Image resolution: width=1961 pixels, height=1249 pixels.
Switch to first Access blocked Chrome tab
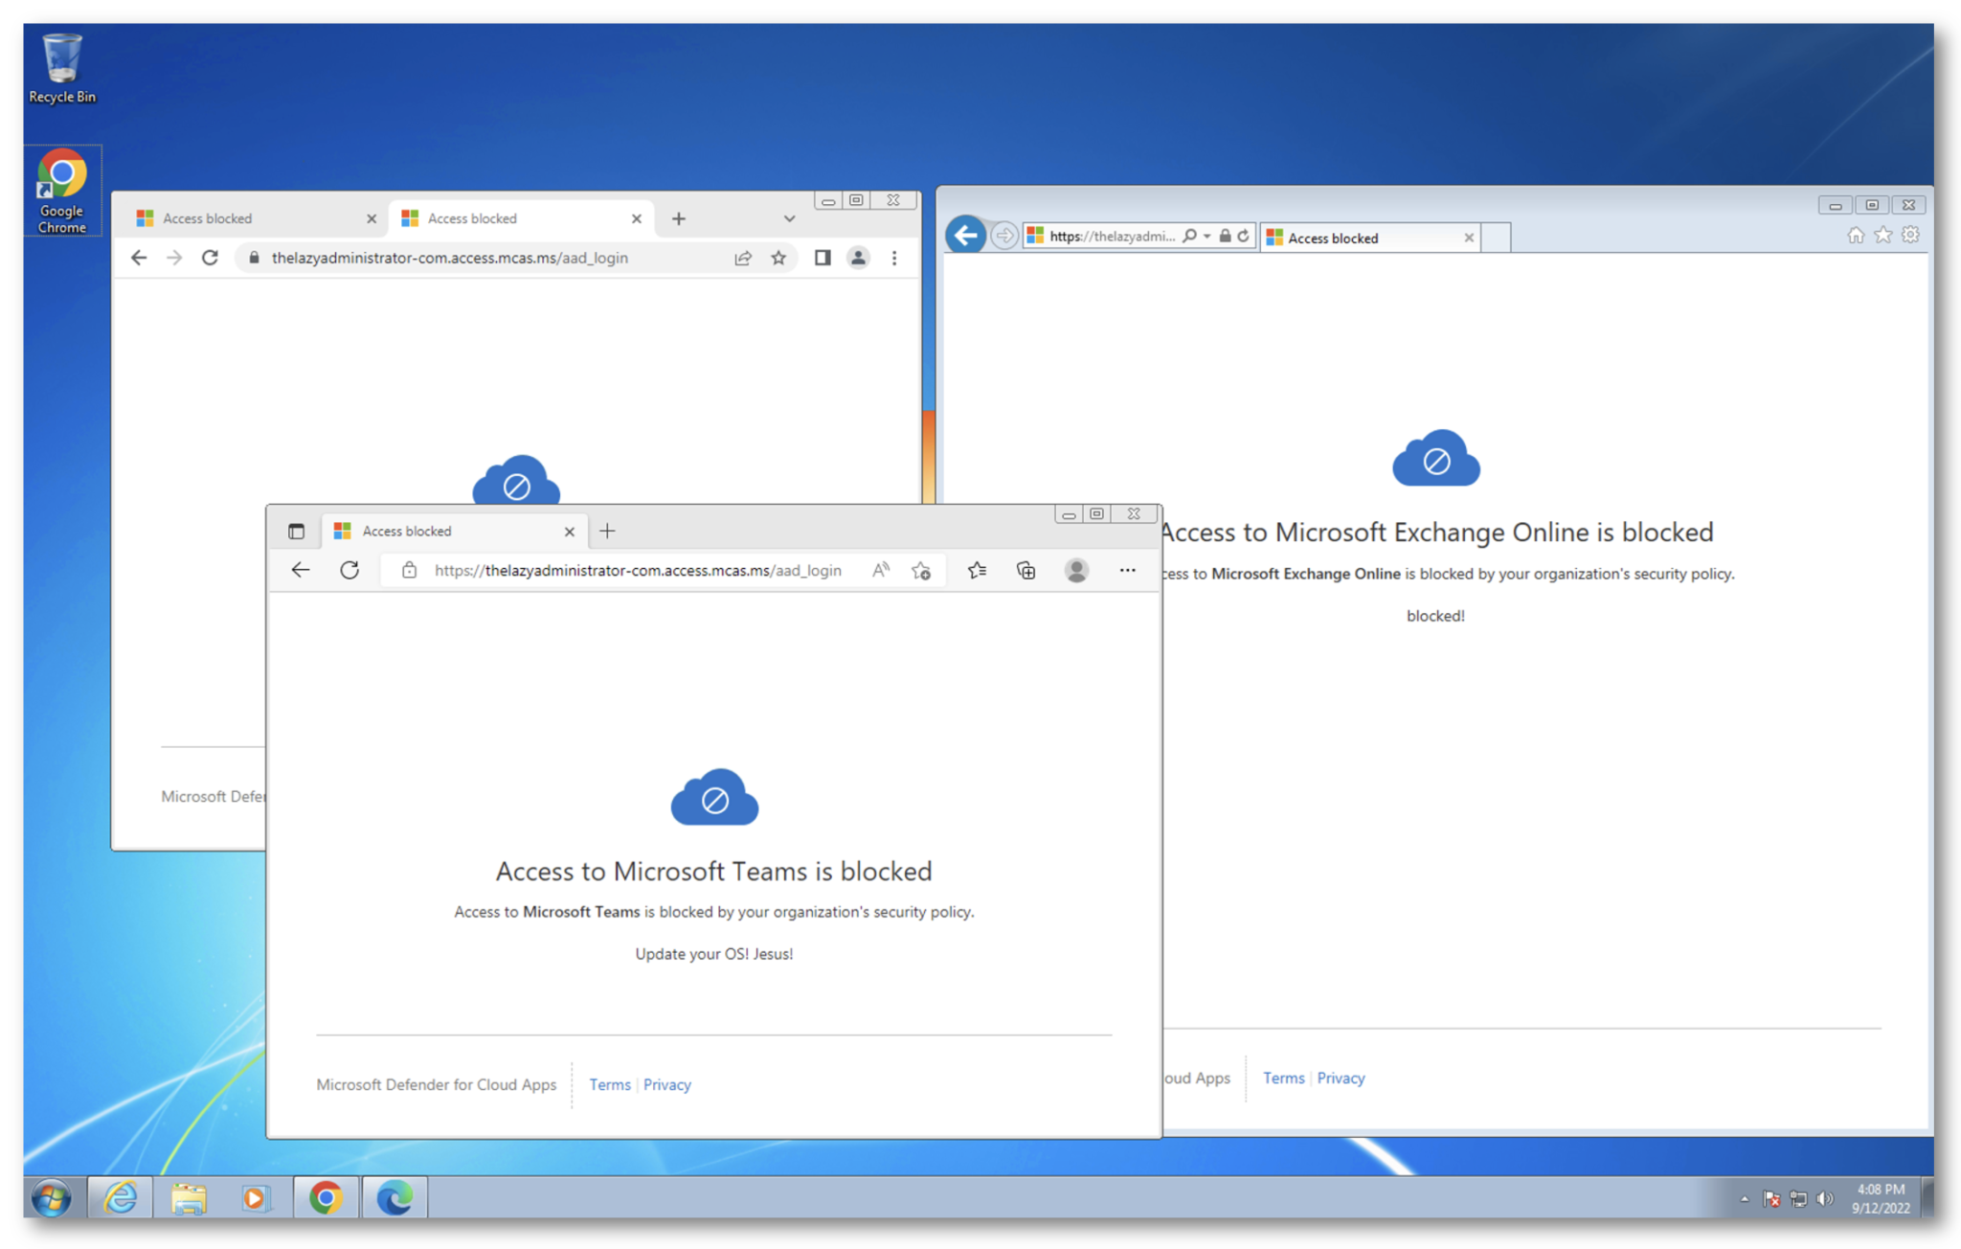(251, 218)
